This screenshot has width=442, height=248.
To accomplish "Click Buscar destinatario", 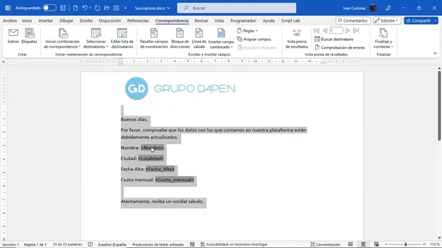I will [334, 39].
